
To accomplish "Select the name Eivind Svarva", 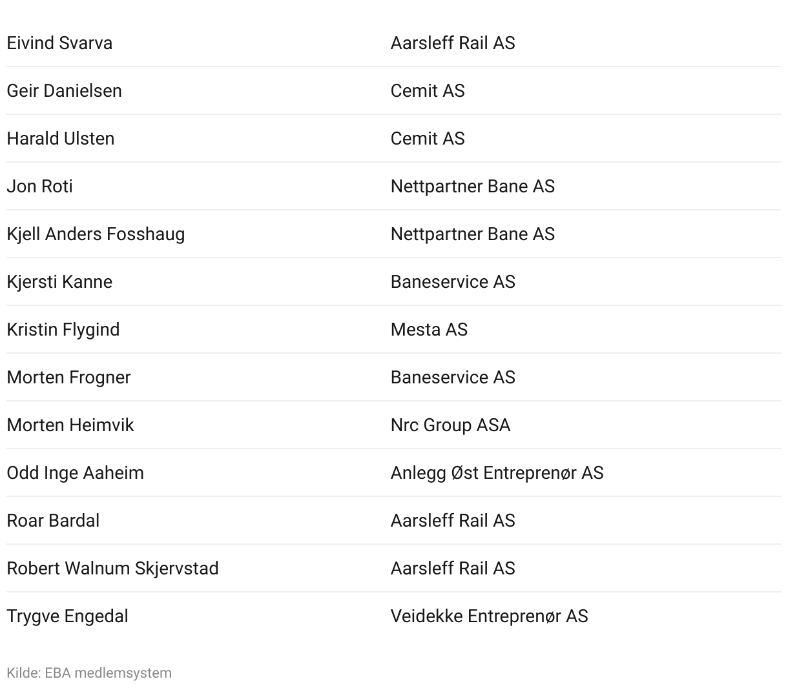I will pyautogui.click(x=59, y=43).
